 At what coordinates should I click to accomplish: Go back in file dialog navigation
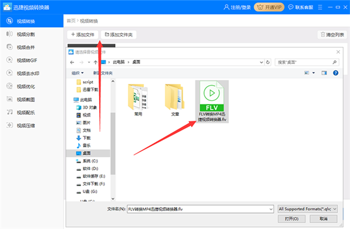pos(72,62)
